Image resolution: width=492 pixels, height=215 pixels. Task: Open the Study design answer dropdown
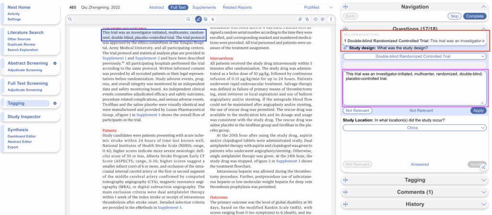(x=414, y=57)
